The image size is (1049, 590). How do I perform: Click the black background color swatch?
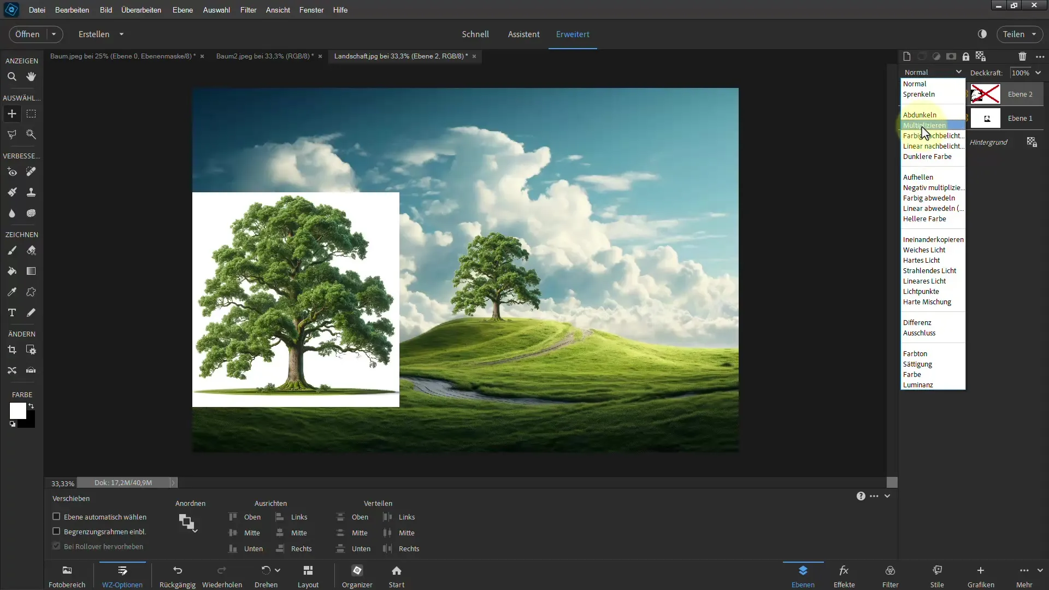point(29,422)
